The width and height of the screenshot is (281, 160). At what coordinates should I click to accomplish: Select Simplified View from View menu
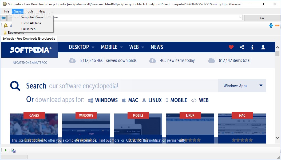(x=33, y=17)
